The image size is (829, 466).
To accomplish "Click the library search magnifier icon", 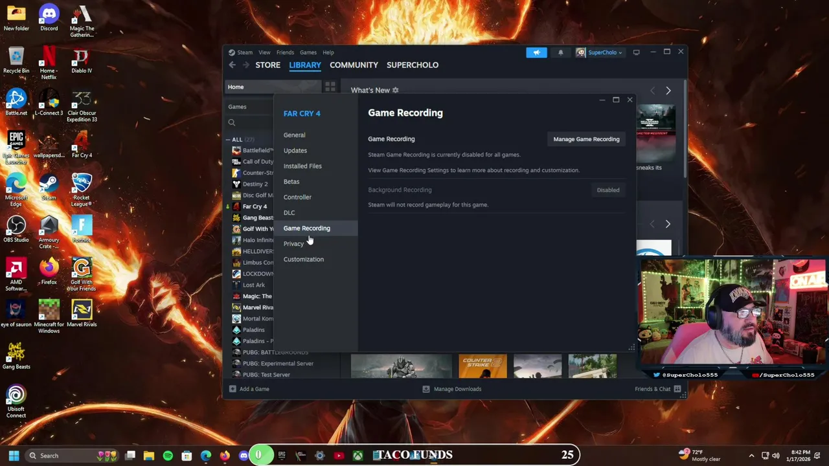I will click(231, 122).
